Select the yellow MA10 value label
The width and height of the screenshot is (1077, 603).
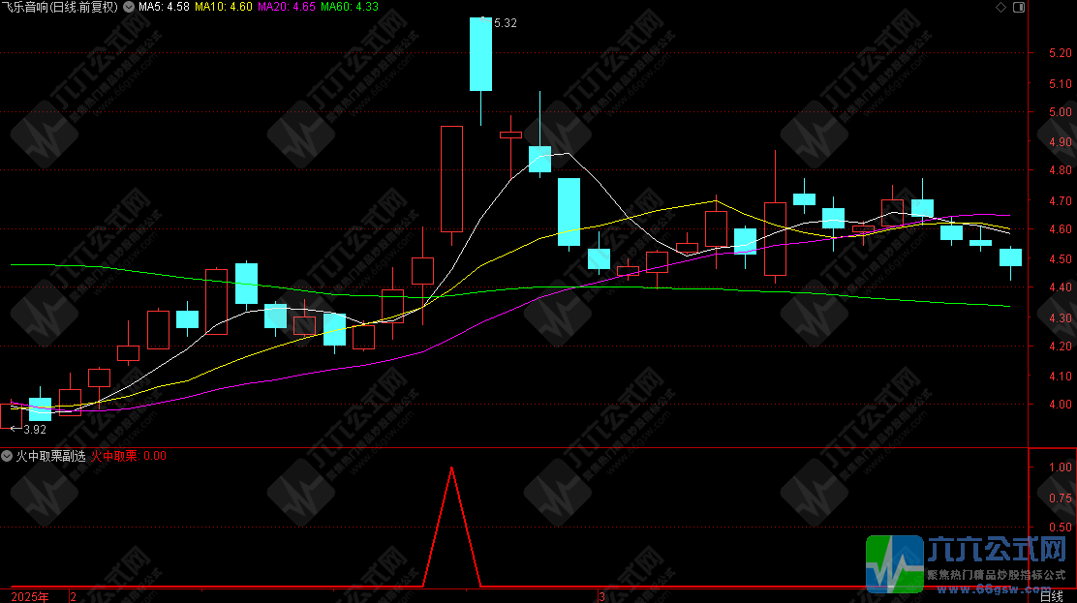tap(224, 7)
